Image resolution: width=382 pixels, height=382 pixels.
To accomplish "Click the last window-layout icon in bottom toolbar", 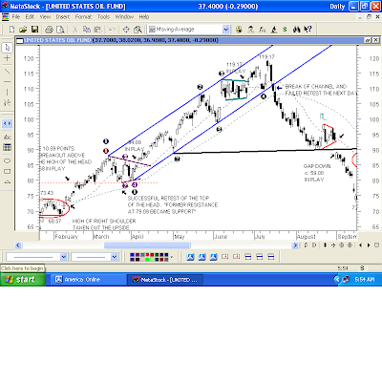I will pos(271,257).
